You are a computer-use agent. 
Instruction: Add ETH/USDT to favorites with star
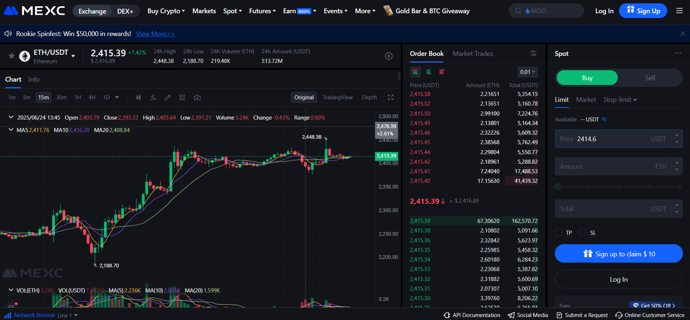12,56
